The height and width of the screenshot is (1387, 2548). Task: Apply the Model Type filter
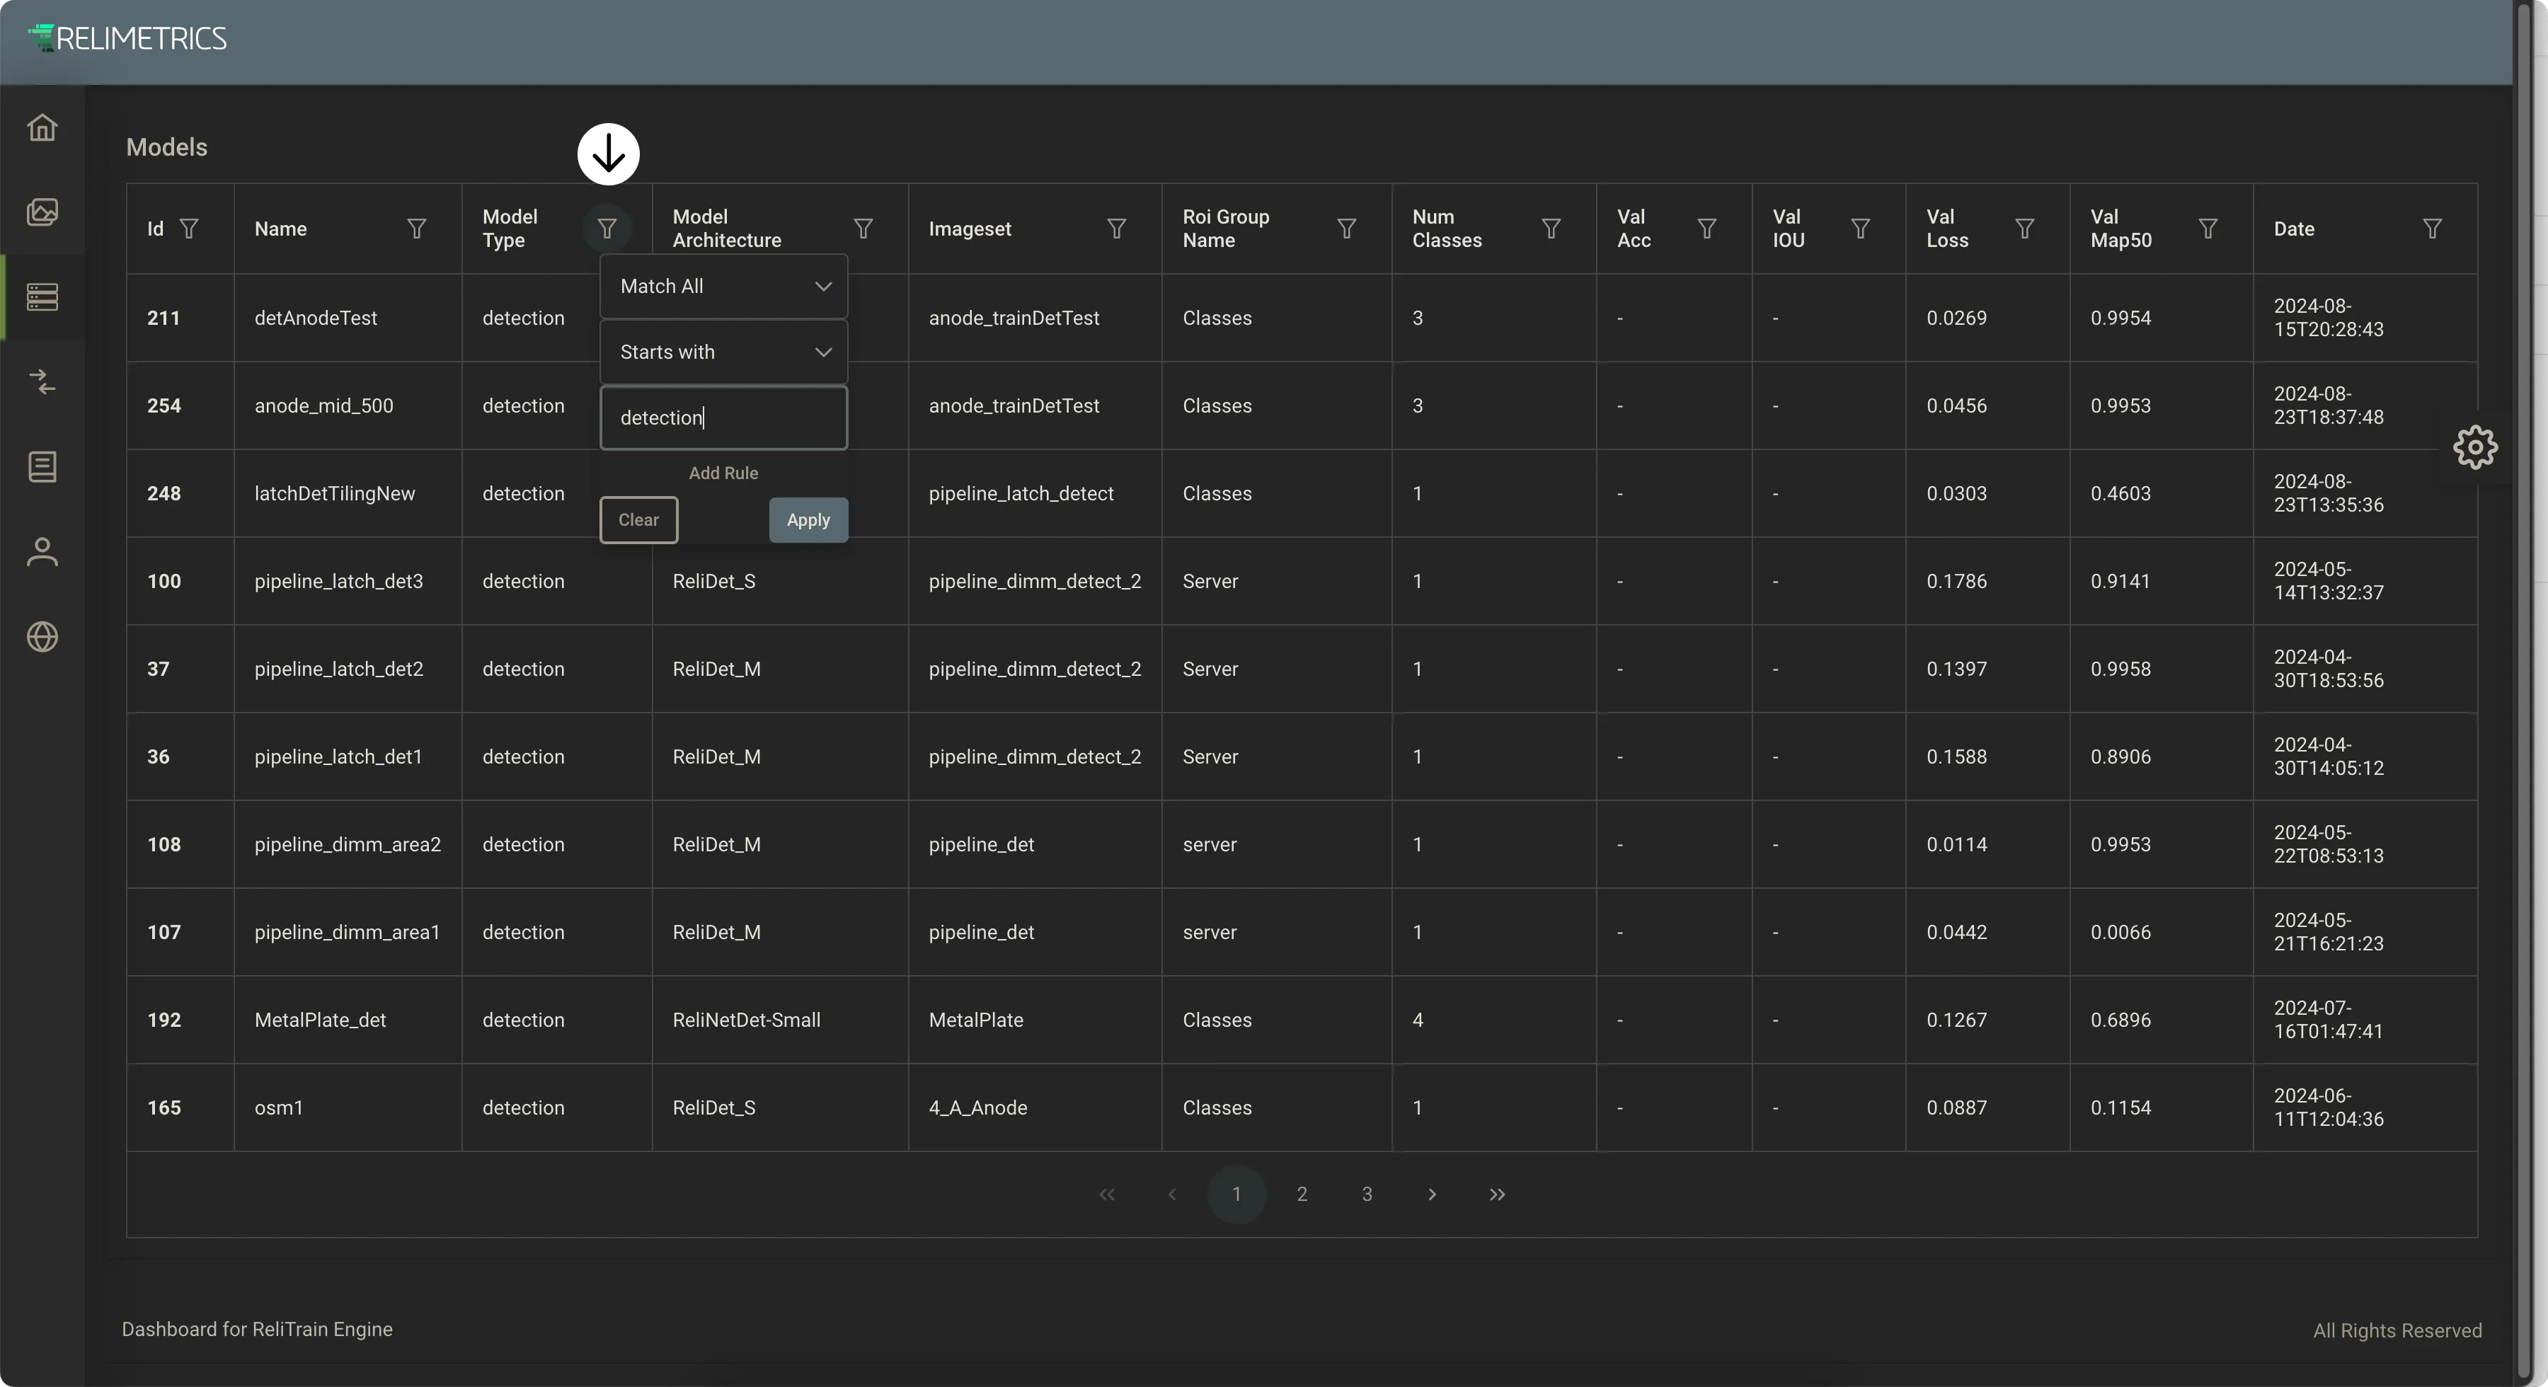(x=808, y=519)
